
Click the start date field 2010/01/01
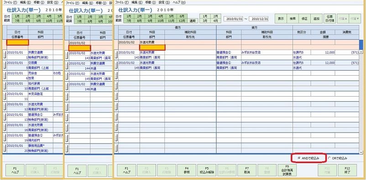tap(233, 19)
